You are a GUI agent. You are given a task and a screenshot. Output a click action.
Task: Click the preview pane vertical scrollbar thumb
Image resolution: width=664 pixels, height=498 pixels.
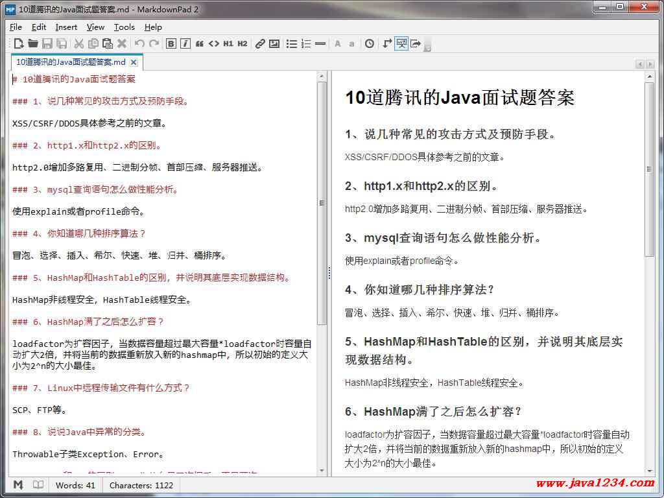[650, 169]
